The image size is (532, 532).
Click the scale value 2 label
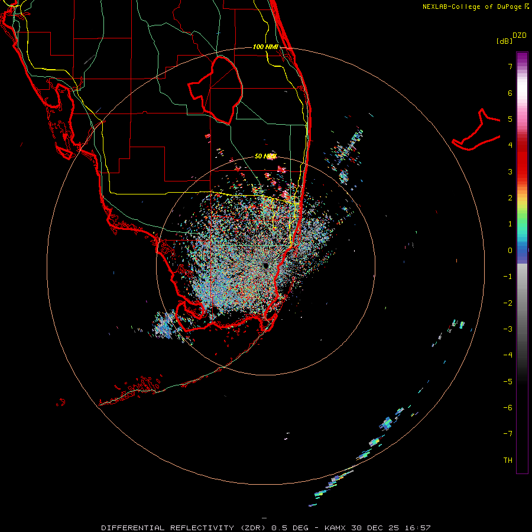(510, 198)
